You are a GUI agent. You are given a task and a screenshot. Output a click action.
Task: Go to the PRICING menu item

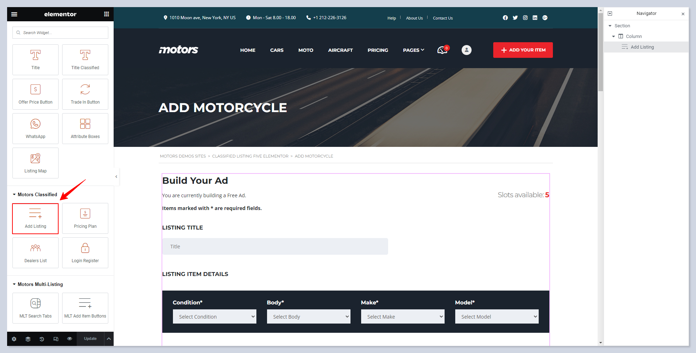(377, 50)
